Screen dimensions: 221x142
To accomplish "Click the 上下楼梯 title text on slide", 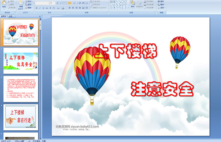I will (125, 51).
